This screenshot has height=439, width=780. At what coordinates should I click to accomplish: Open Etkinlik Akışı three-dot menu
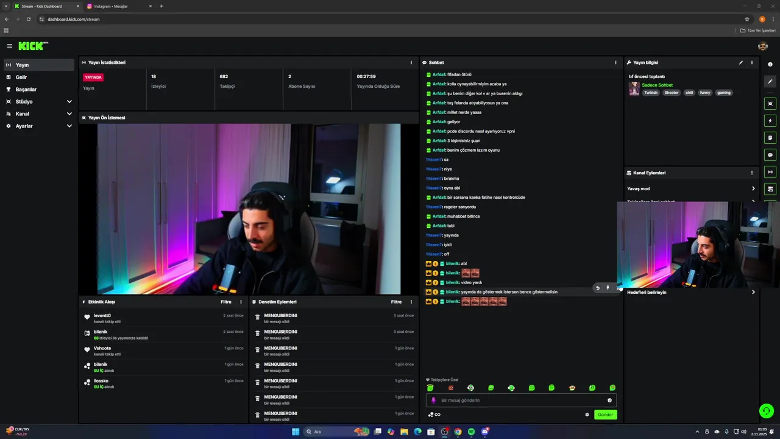click(241, 302)
